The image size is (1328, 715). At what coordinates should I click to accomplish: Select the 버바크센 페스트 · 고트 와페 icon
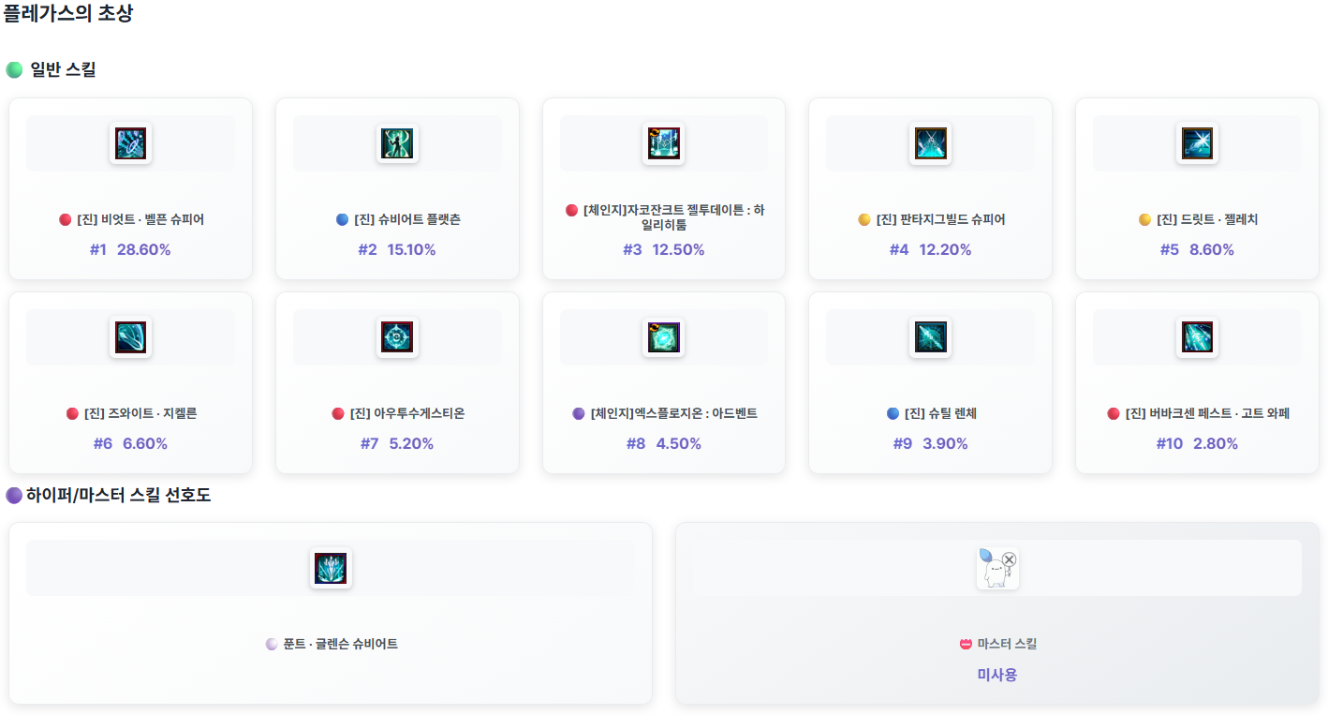coord(1197,337)
